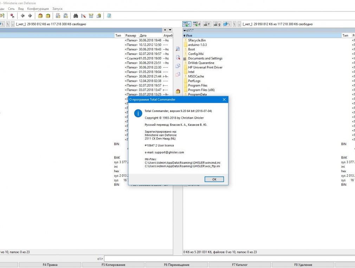Open the URL connection toolbar icon
The width and height of the screenshot is (355, 268).
pos(66,15)
